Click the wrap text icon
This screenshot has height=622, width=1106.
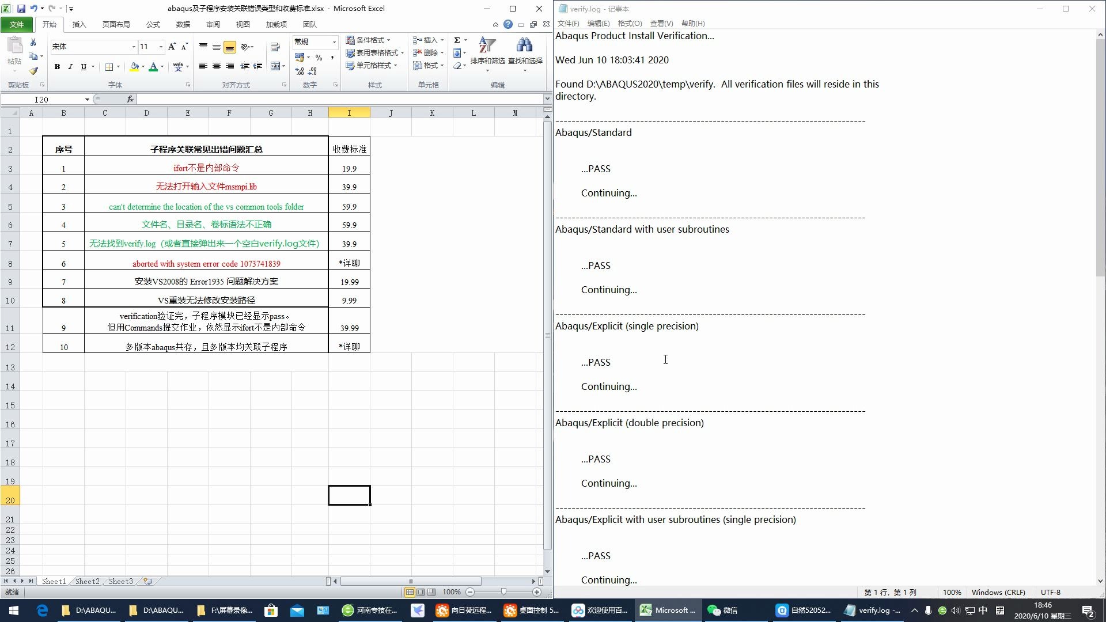tap(275, 47)
